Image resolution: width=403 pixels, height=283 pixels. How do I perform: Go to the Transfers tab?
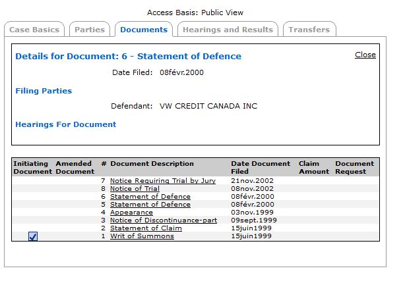coord(309,30)
